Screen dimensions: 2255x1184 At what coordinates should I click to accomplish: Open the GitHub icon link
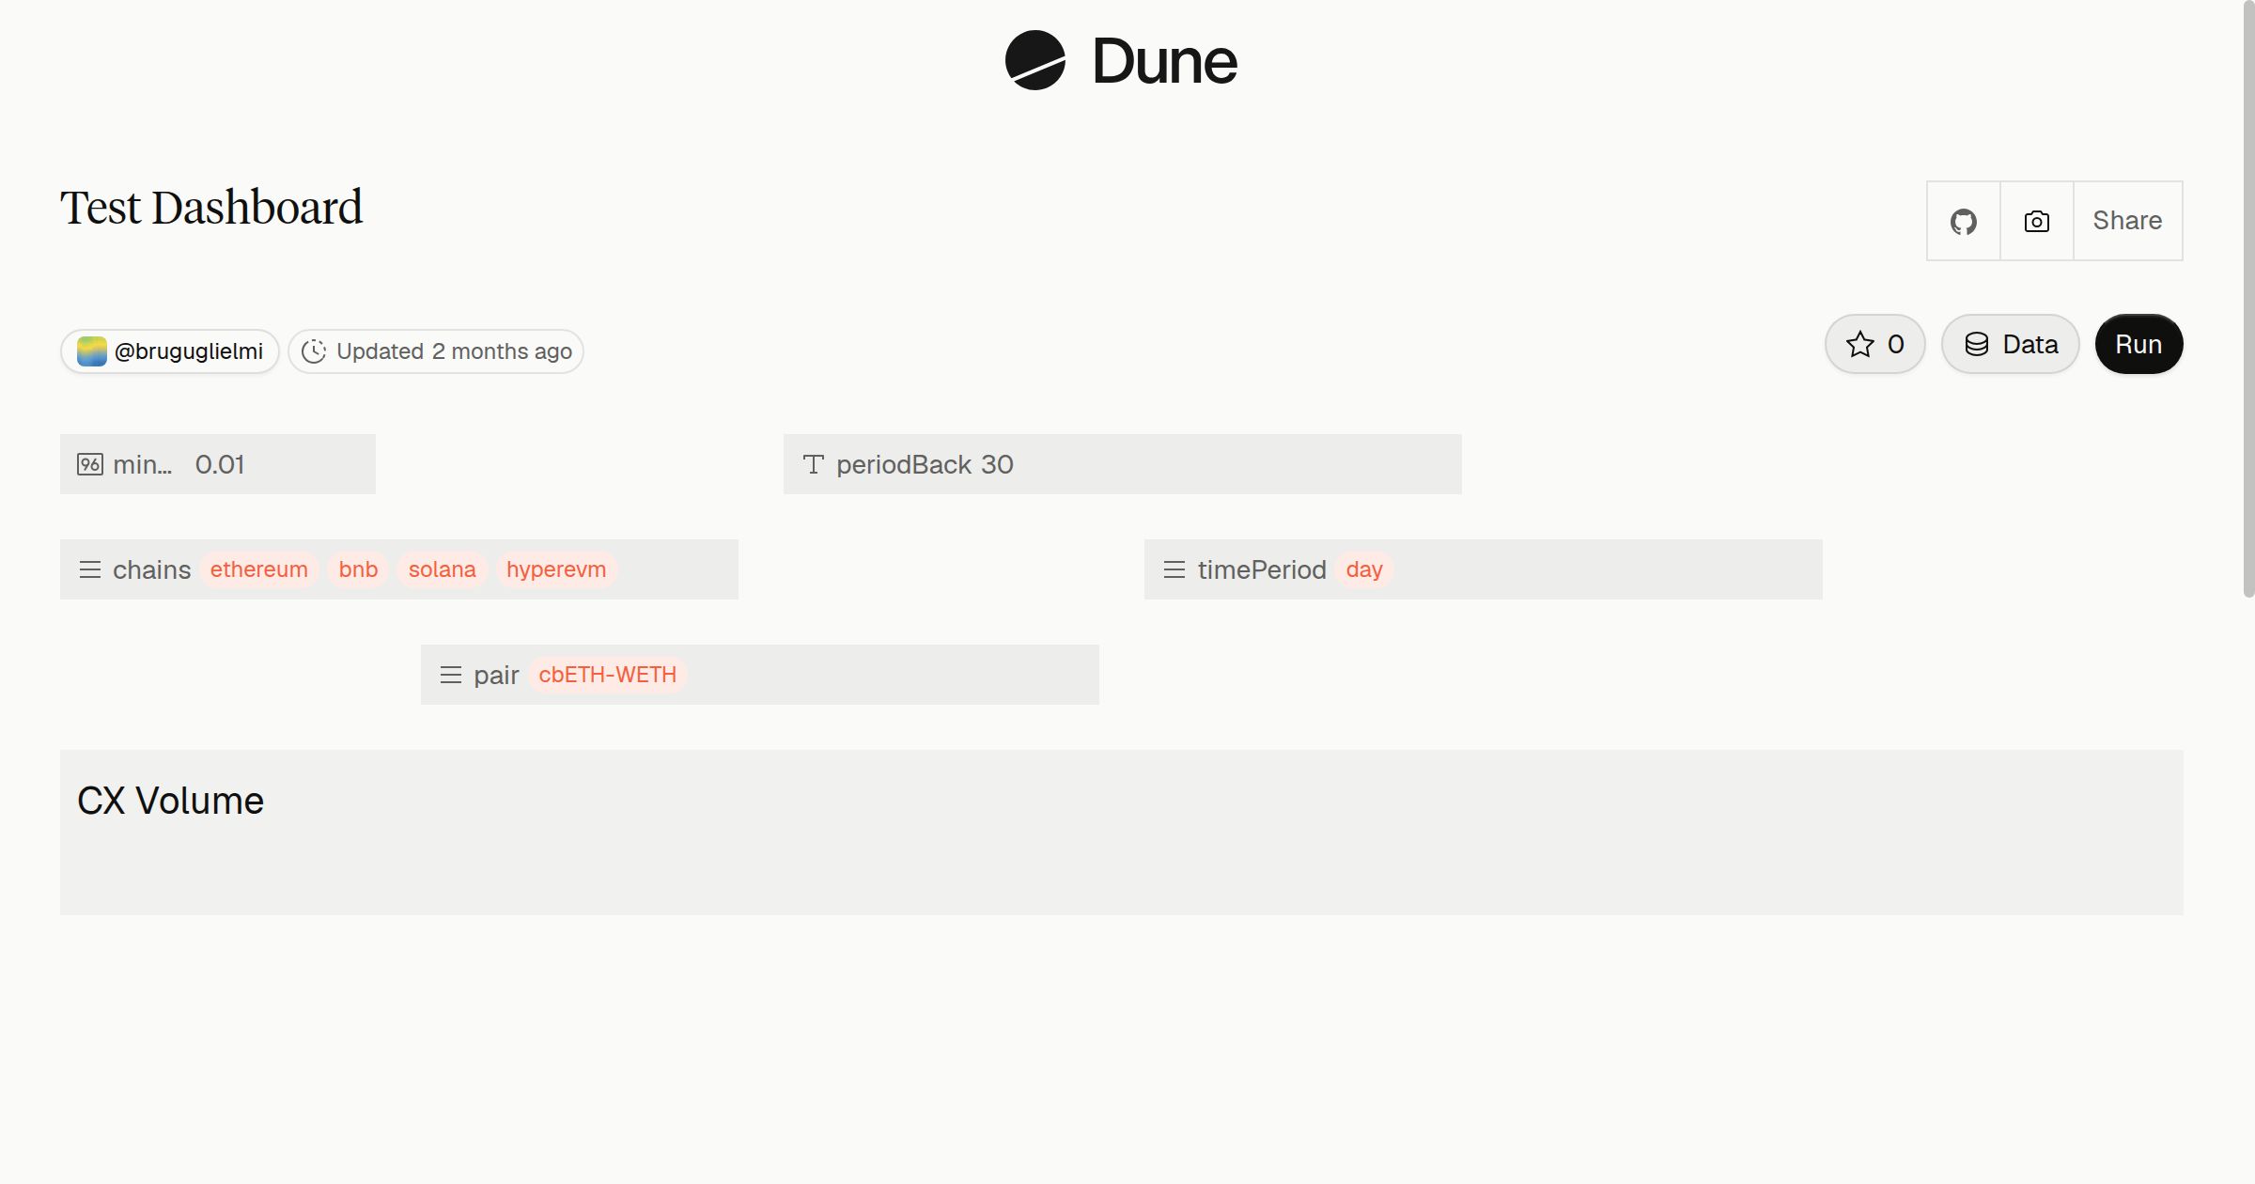(1963, 222)
